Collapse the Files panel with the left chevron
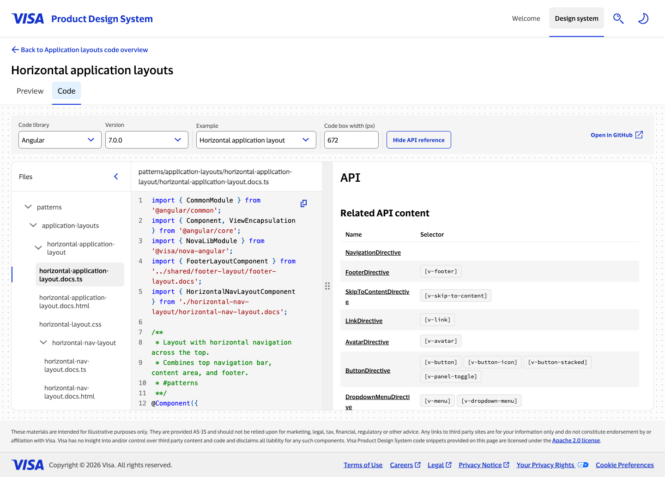The width and height of the screenshot is (665, 477). 116,177
